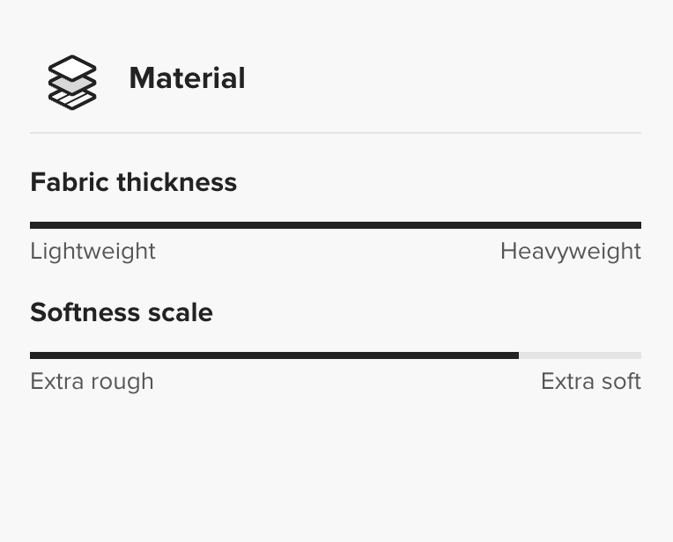Set Fabric thickness bar to its Heavyweight end

[639, 225]
